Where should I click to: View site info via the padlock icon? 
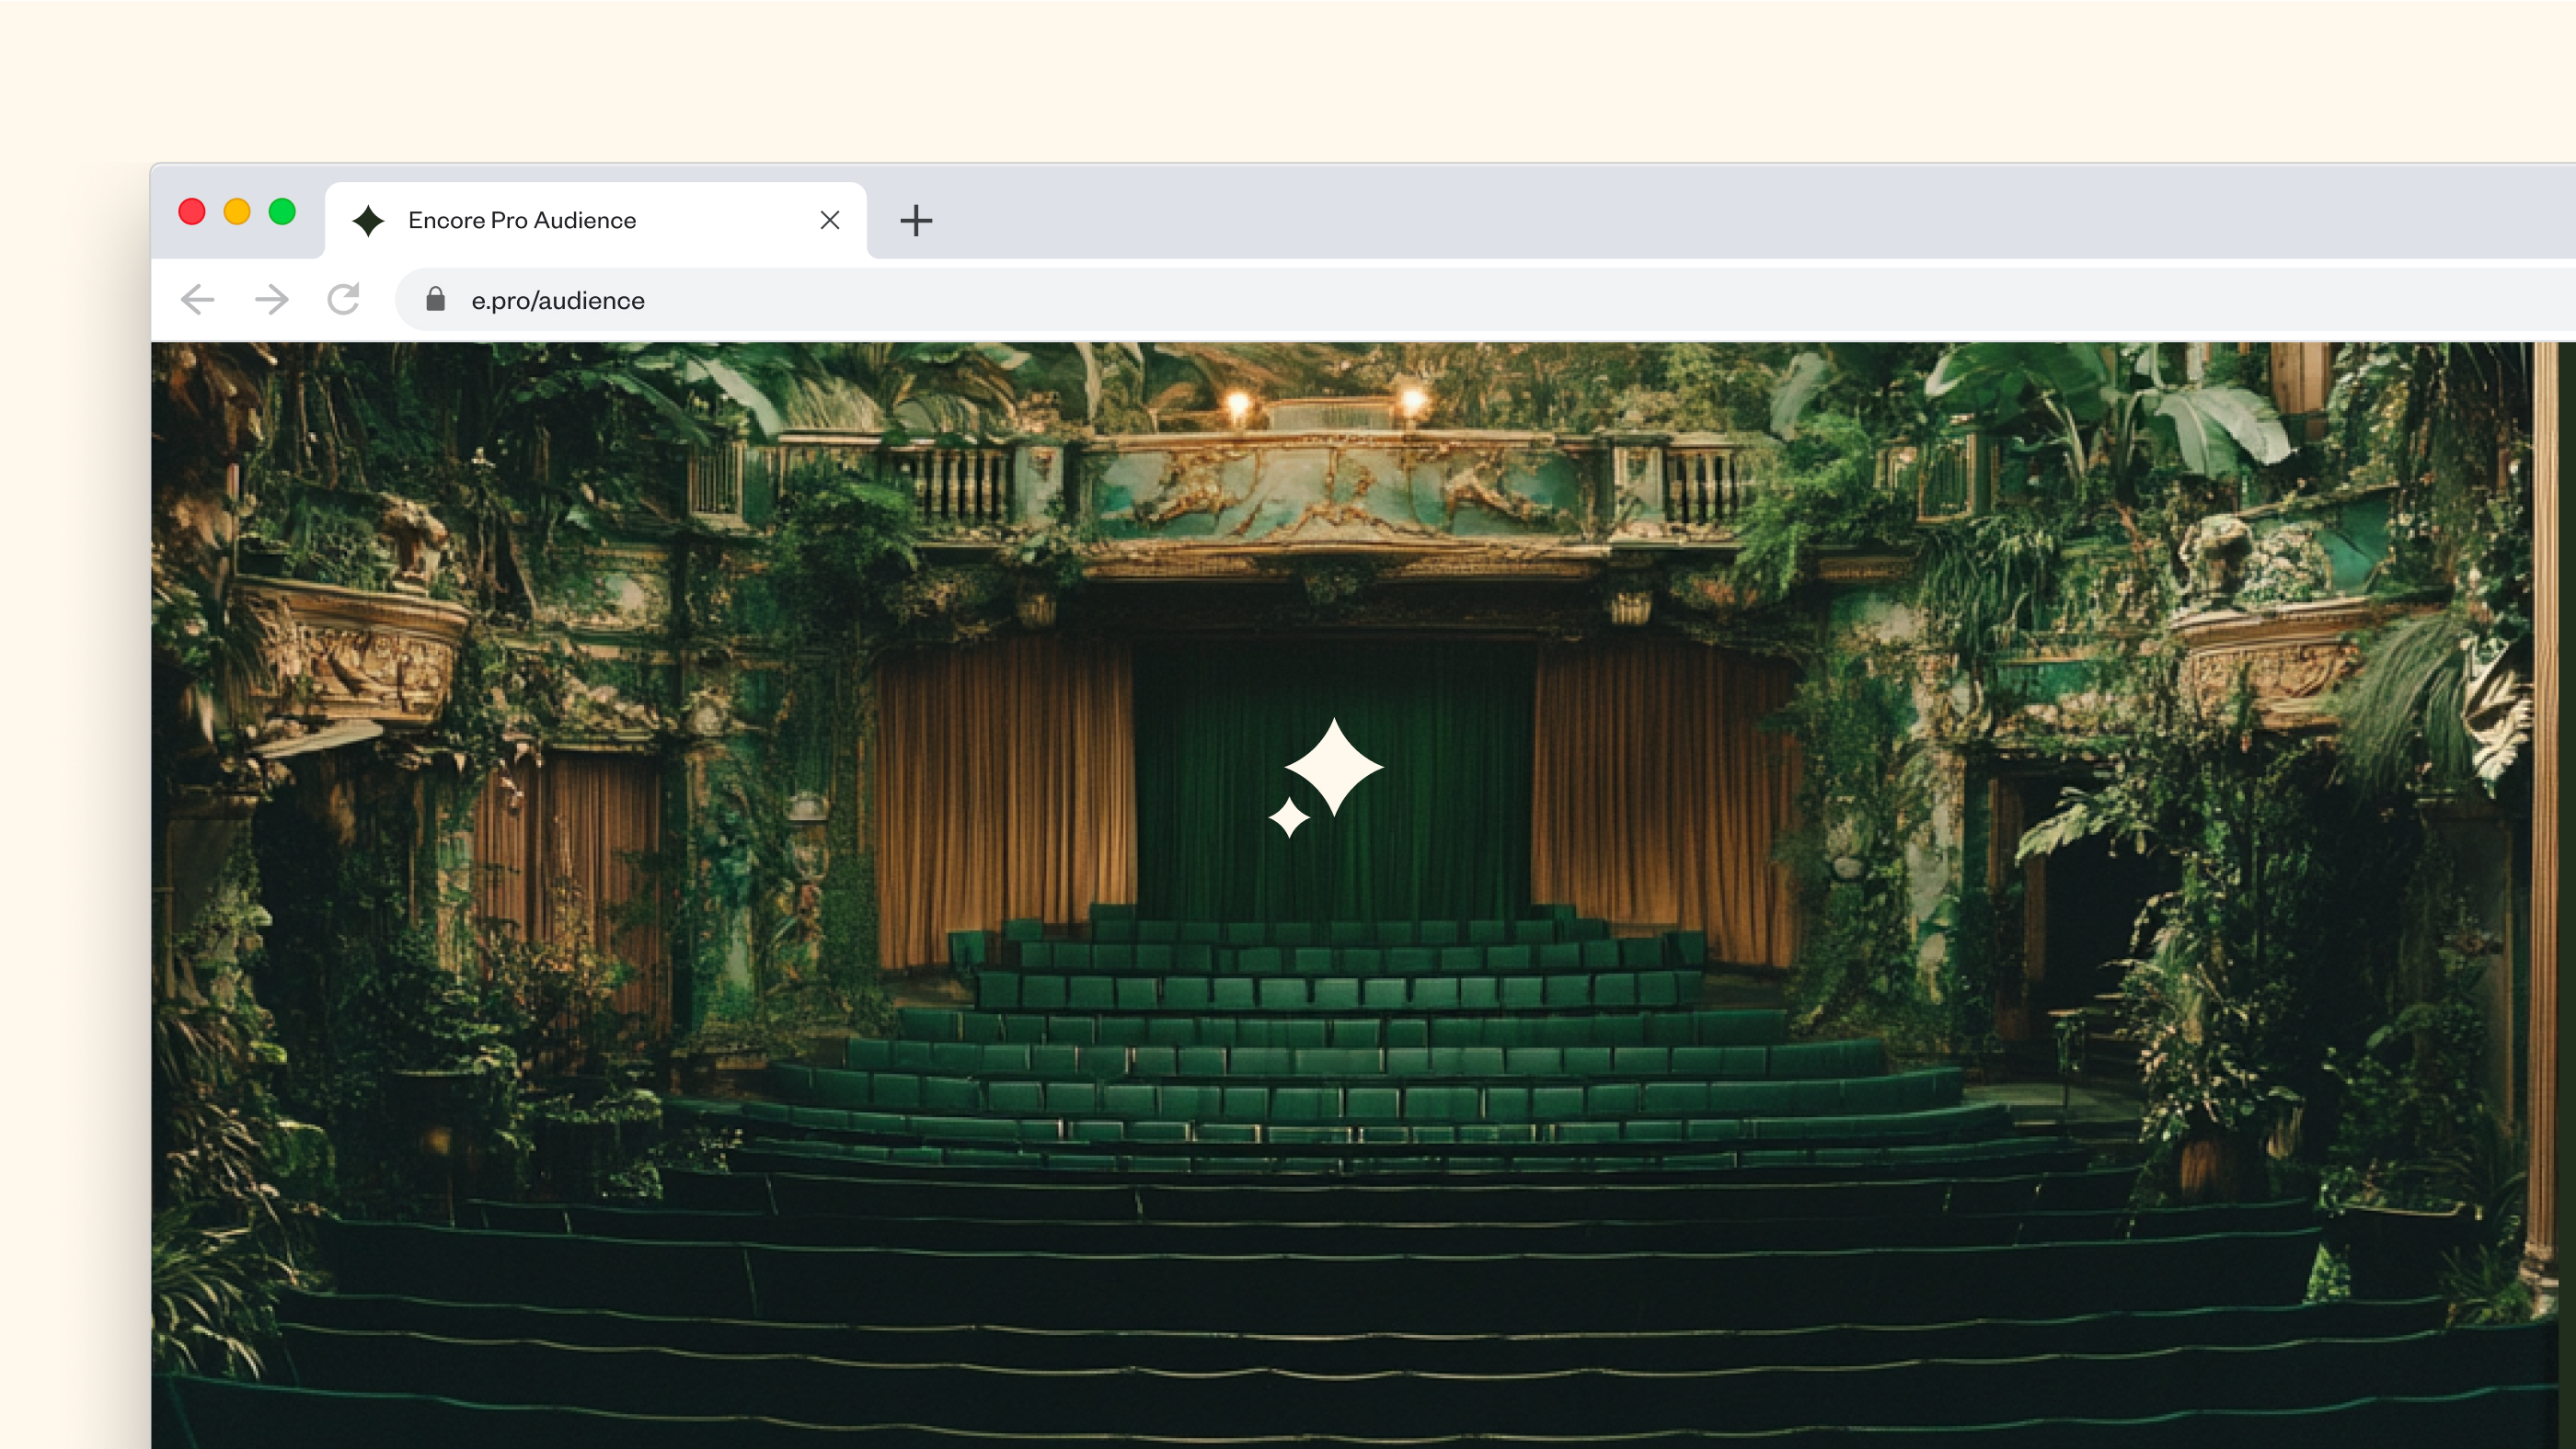click(x=435, y=300)
